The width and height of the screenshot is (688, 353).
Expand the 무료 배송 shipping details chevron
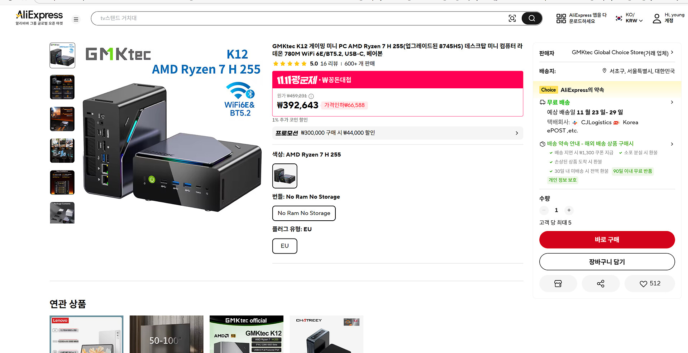[672, 102]
